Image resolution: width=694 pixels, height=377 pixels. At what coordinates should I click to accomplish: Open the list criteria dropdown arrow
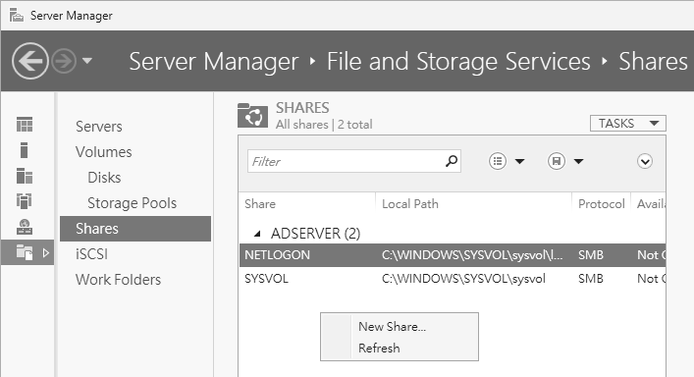(519, 162)
